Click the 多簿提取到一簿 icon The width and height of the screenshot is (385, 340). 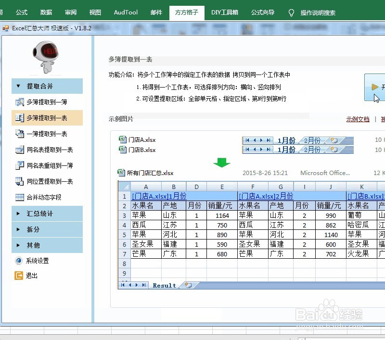pos(20,102)
